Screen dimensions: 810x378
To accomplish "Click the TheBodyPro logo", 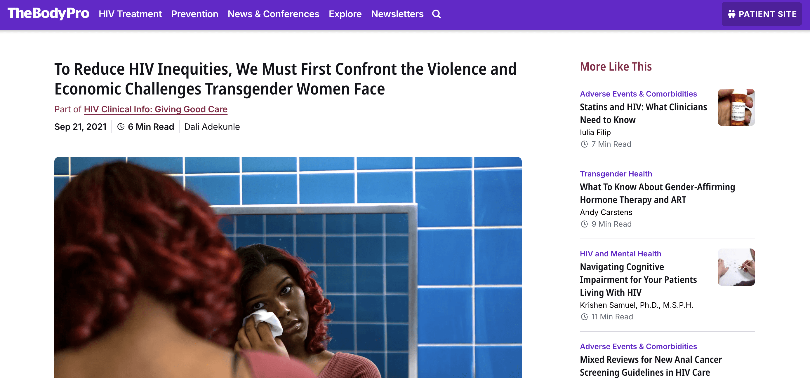I will point(48,13).
